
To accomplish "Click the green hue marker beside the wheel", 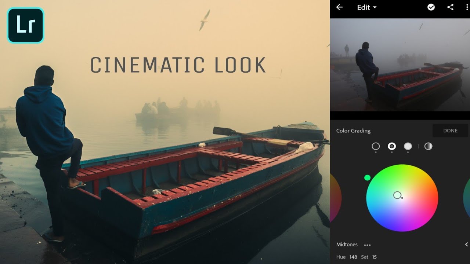I will pyautogui.click(x=367, y=177).
